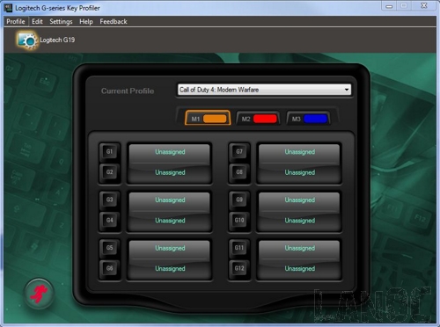
Task: Click the Unassigned slot for G7
Action: 299,153
